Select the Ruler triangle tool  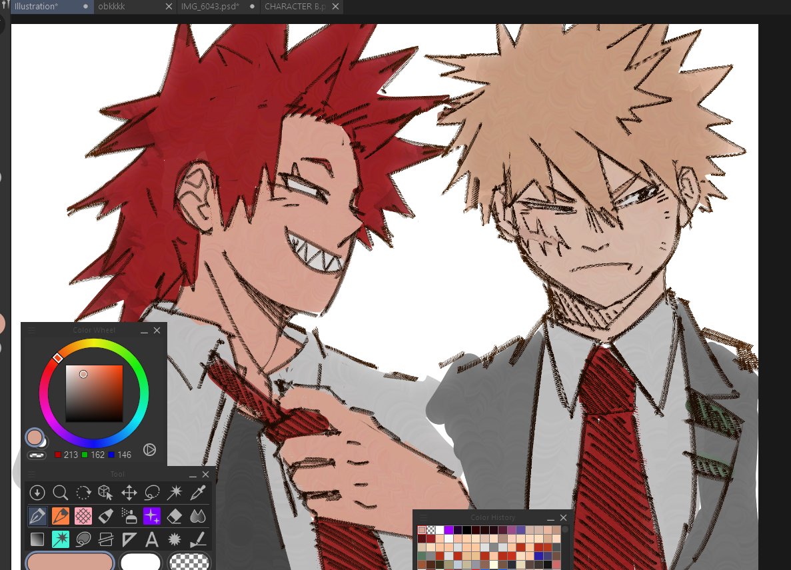tap(129, 539)
